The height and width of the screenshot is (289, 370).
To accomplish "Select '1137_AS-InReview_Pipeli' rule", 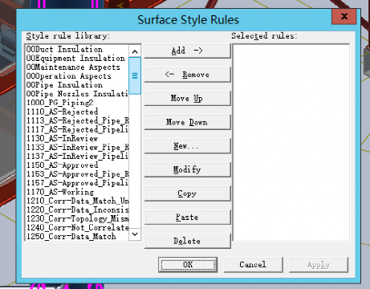I will coord(76,156).
